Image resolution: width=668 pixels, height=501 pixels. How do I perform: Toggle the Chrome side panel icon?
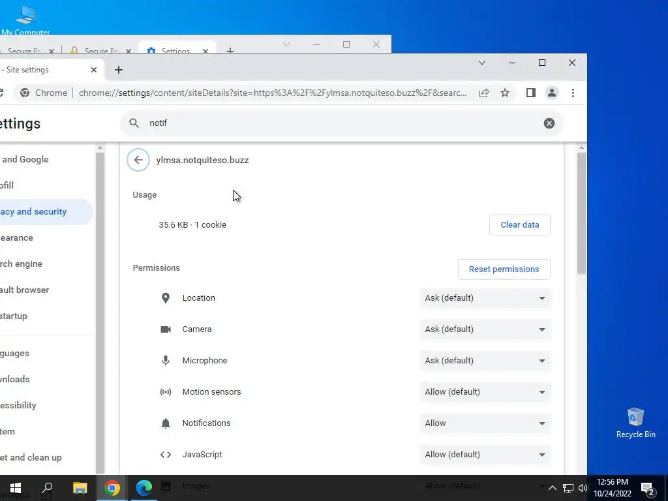(530, 93)
